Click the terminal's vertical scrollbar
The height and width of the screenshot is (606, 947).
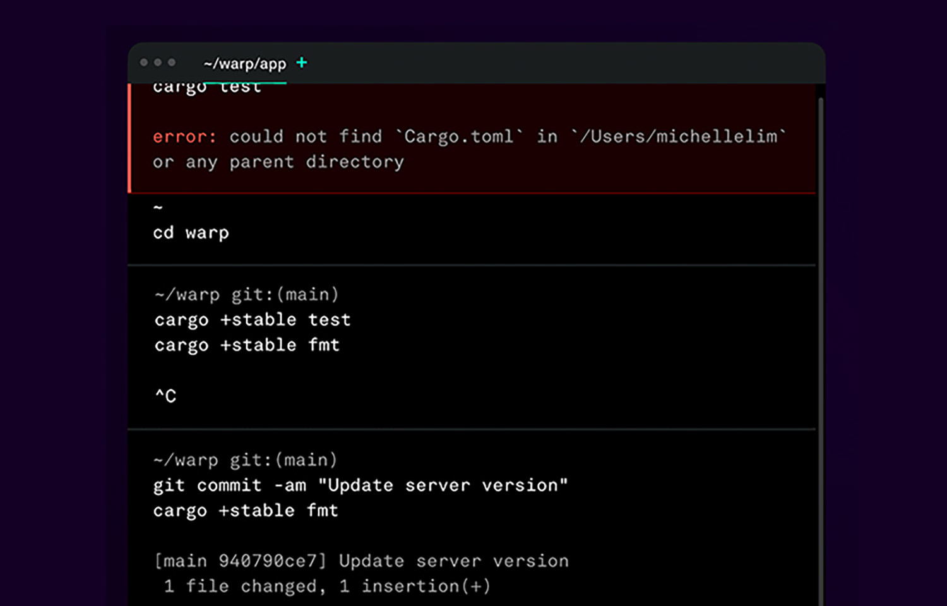point(821,351)
